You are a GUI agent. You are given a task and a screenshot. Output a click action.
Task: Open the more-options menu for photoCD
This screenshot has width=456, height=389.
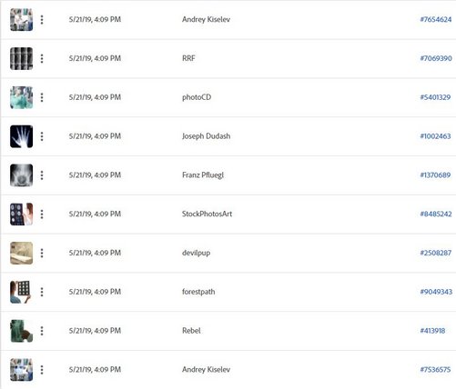(x=42, y=97)
